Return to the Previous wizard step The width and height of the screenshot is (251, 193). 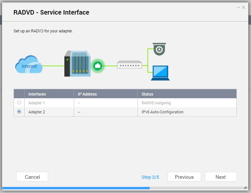pyautogui.click(x=184, y=177)
